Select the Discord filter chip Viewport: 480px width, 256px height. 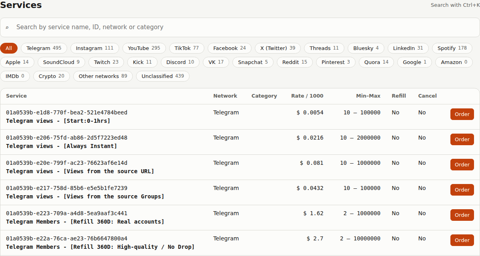(180, 62)
